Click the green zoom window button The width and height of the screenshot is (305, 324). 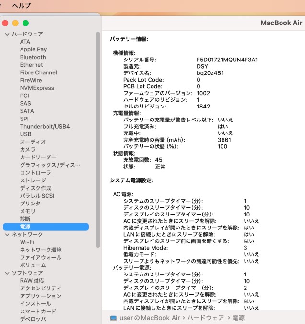click(x=25, y=23)
